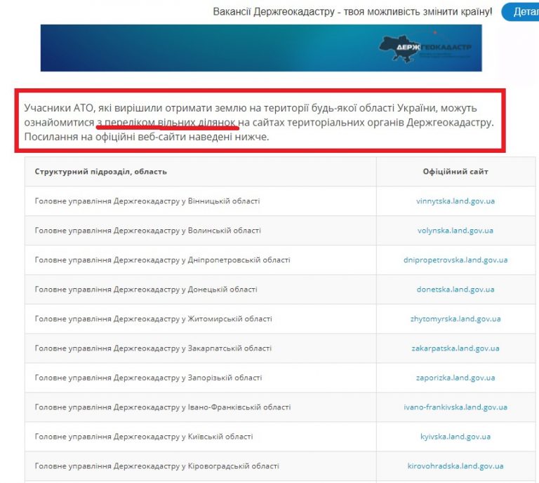Open the vinnytska.land.gov.ua link

point(455,201)
